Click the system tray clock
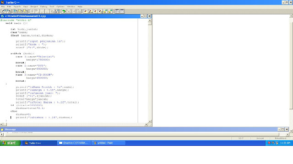The image size is (293, 164). pos(285,143)
